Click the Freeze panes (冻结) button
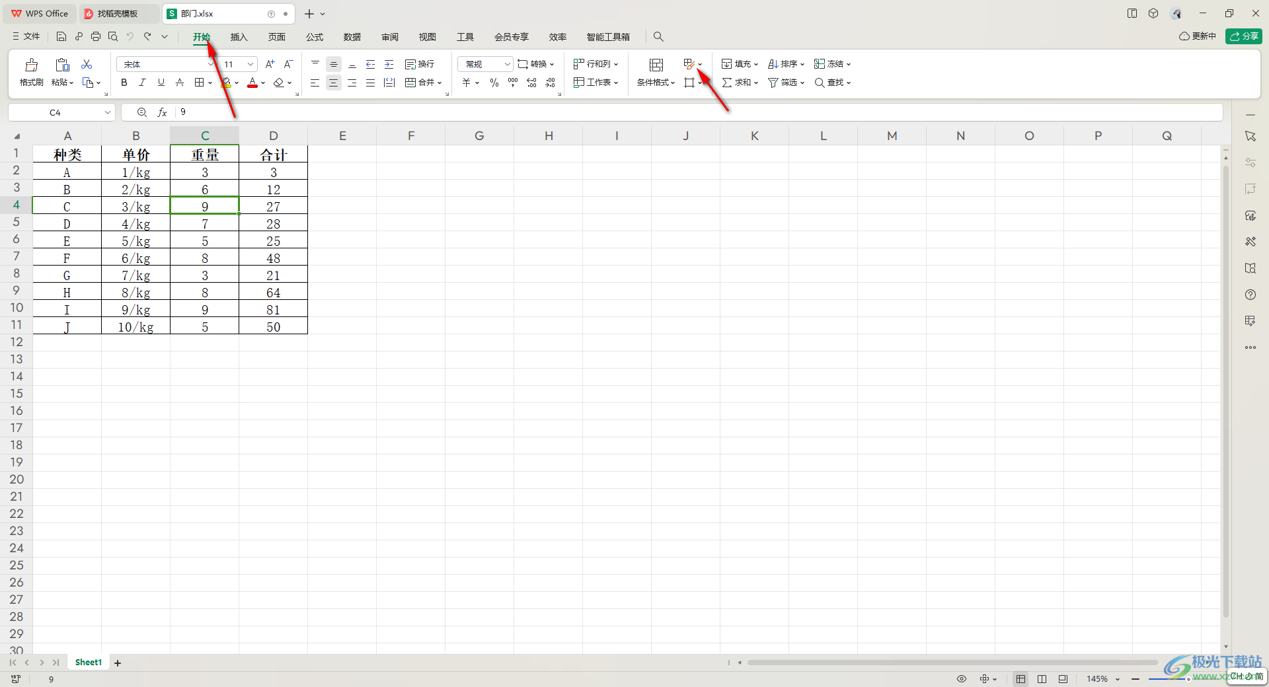 click(x=832, y=64)
